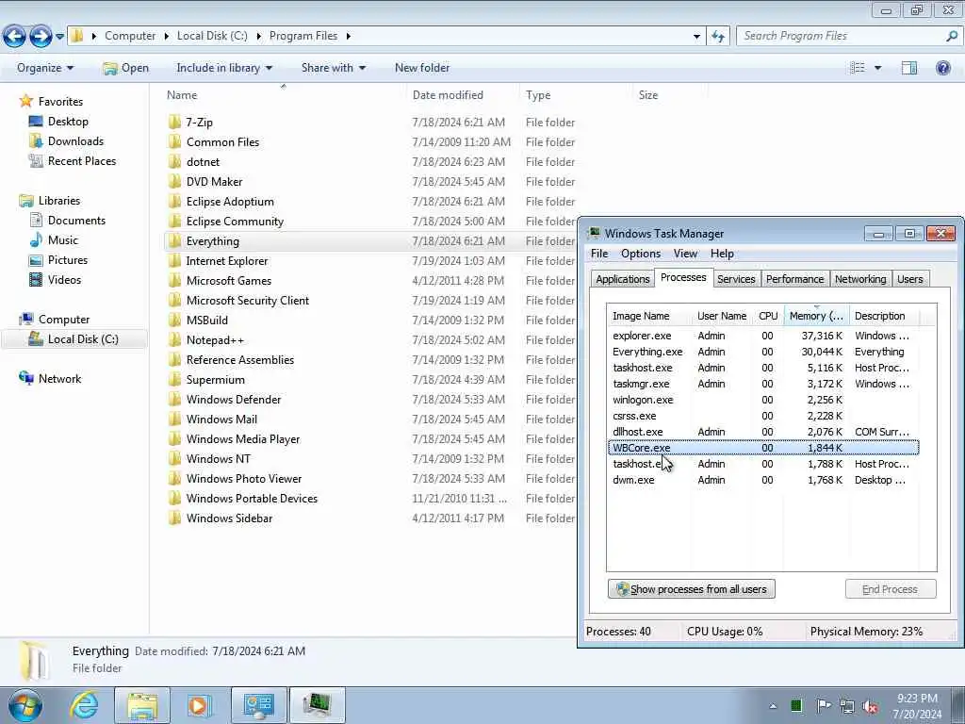The height and width of the screenshot is (724, 965).
Task: Click the Computer segment in address bar
Action: [x=130, y=36]
